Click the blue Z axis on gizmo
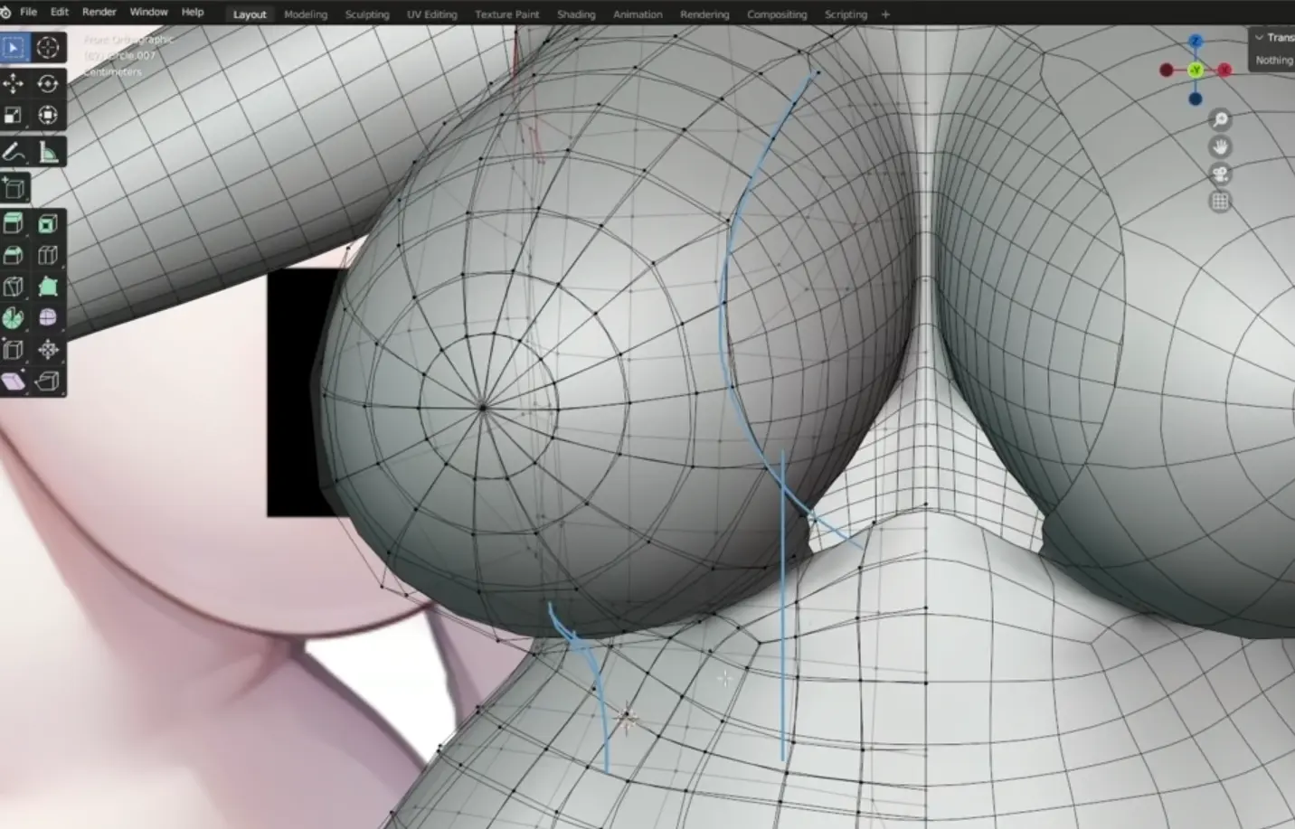Image resolution: width=1295 pixels, height=829 pixels. [x=1196, y=42]
